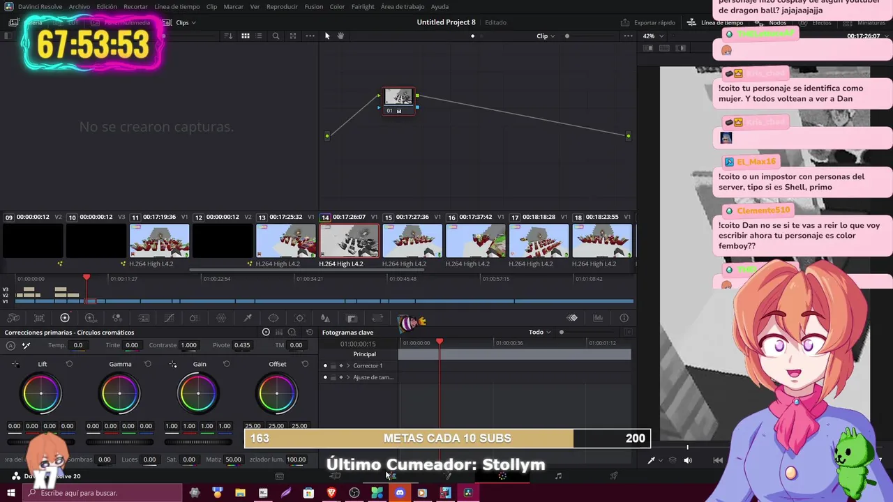
Task: Open the Blur/Sharpen palette icon
Action: (325, 318)
